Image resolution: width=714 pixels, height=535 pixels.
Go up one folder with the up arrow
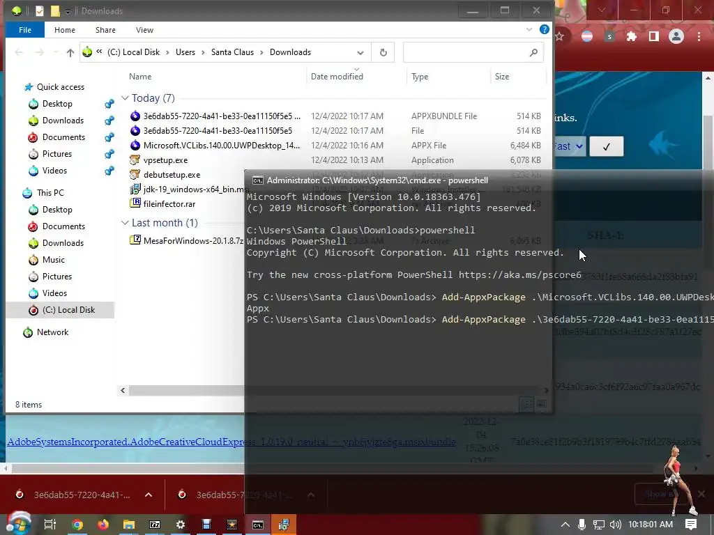click(x=70, y=53)
